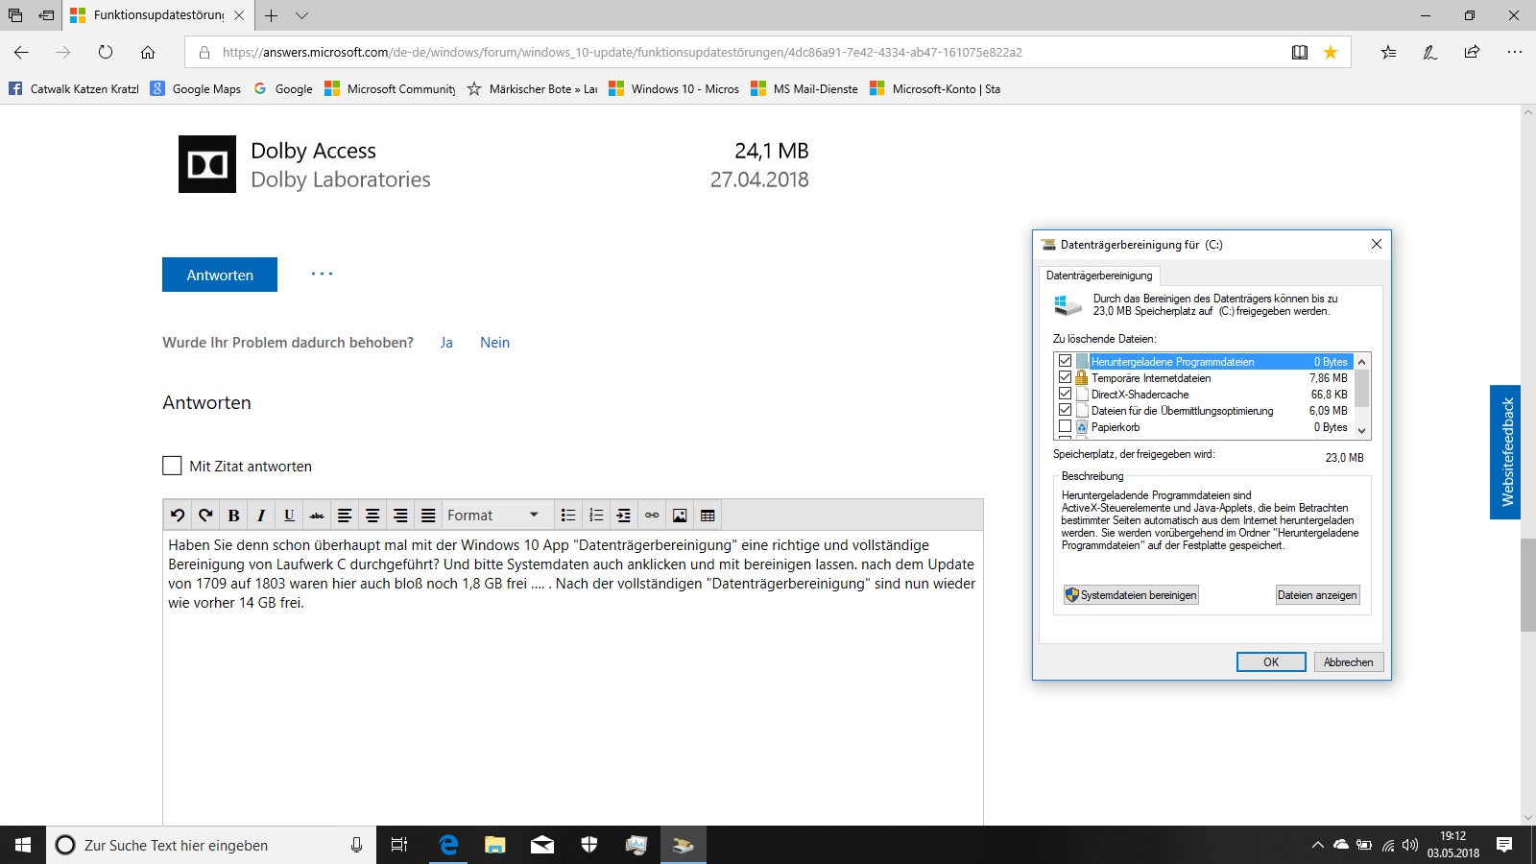
Task: Uncheck Temporäre Internetdateien checkbox
Action: [x=1065, y=377]
